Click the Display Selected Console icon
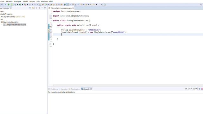203x114 pixels. [x=189, y=89]
